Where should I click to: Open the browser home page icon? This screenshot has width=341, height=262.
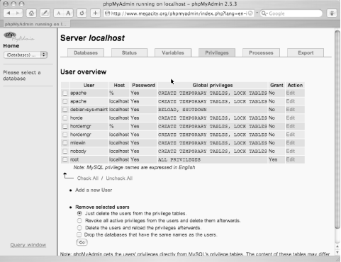(31, 13)
